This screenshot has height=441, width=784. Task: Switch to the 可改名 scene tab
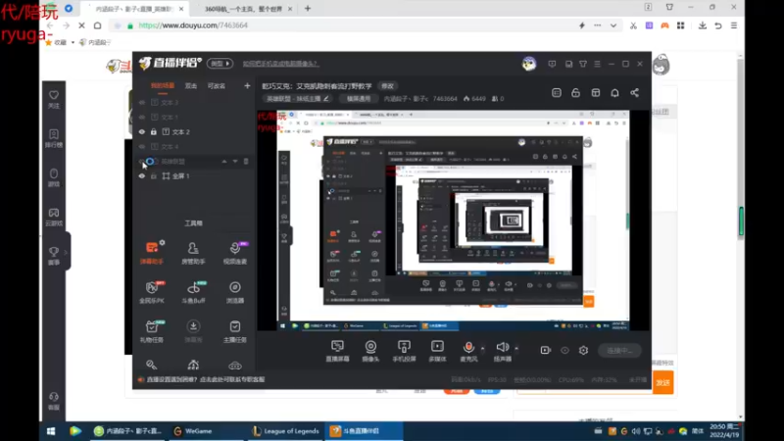tap(216, 86)
